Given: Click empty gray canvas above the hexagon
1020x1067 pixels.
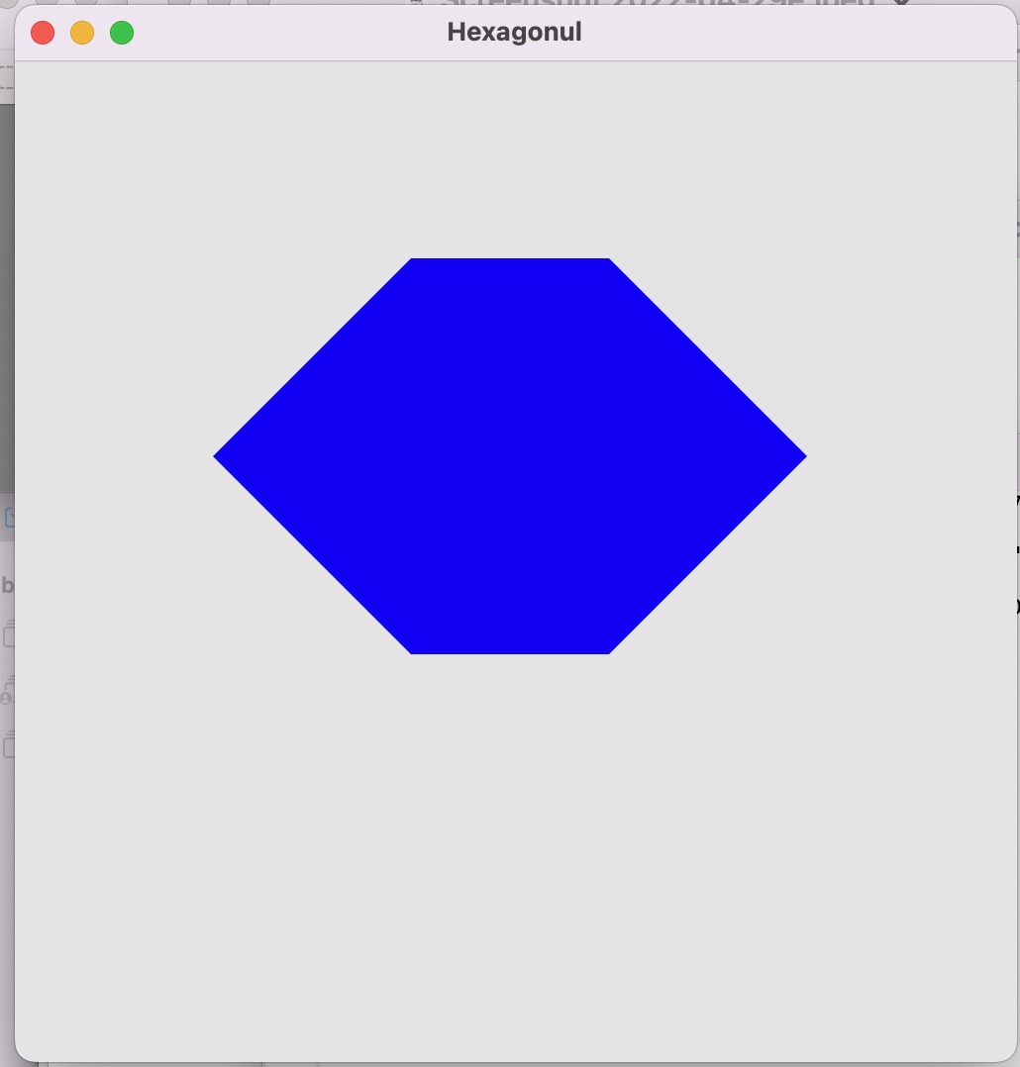Looking at the screenshot, I should (x=510, y=158).
